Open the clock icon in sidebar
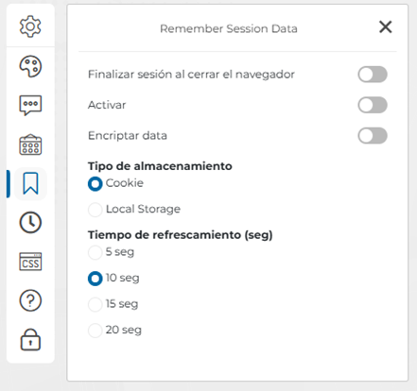Image resolution: width=417 pixels, height=391 pixels. [30, 223]
